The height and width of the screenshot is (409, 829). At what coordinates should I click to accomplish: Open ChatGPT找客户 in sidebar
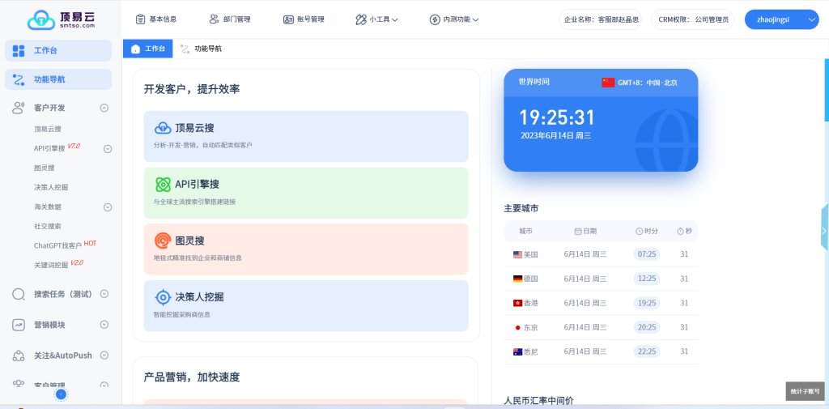click(x=57, y=245)
